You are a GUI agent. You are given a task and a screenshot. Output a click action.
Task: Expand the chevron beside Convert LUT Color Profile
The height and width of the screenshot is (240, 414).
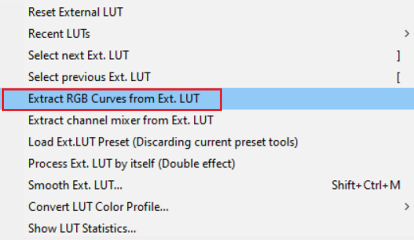(x=407, y=206)
